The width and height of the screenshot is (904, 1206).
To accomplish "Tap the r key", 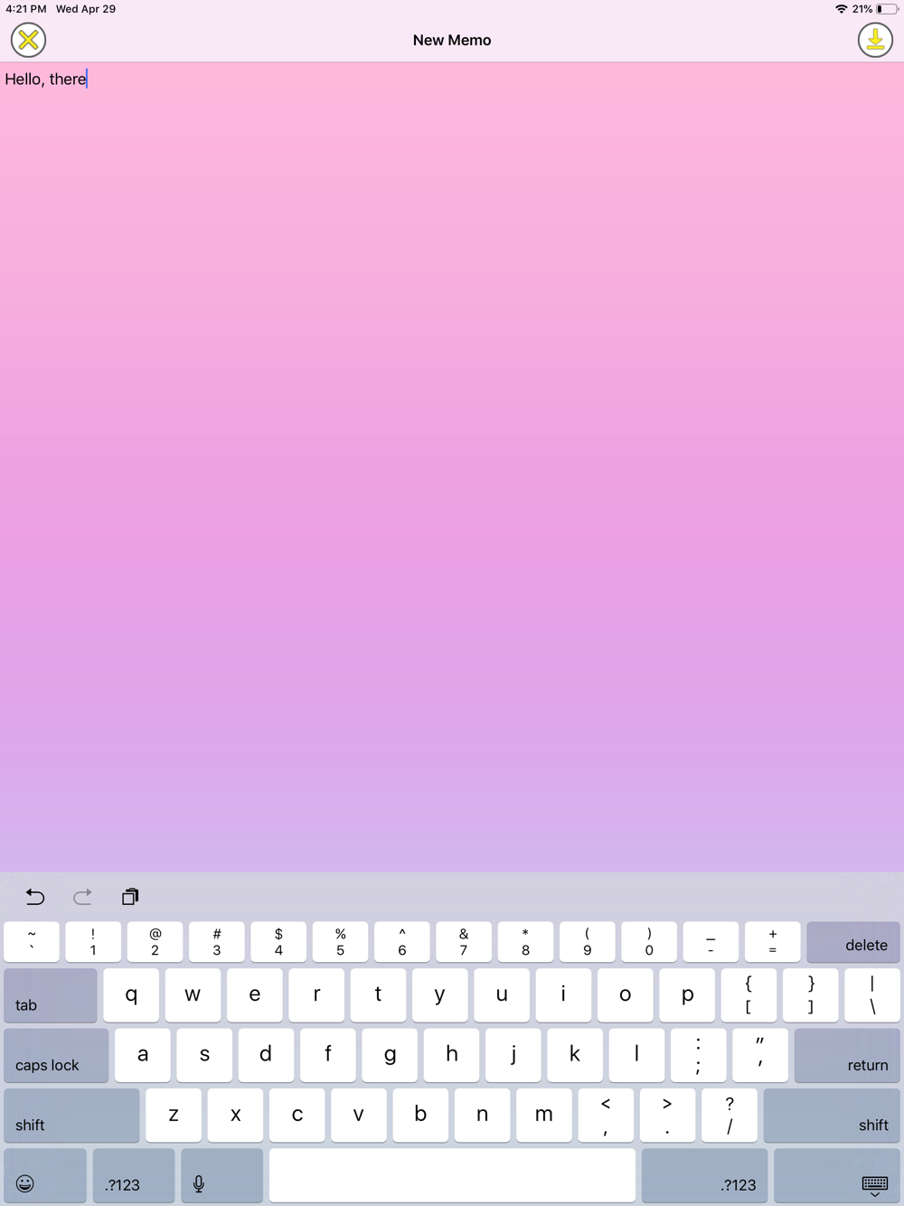I will (316, 995).
